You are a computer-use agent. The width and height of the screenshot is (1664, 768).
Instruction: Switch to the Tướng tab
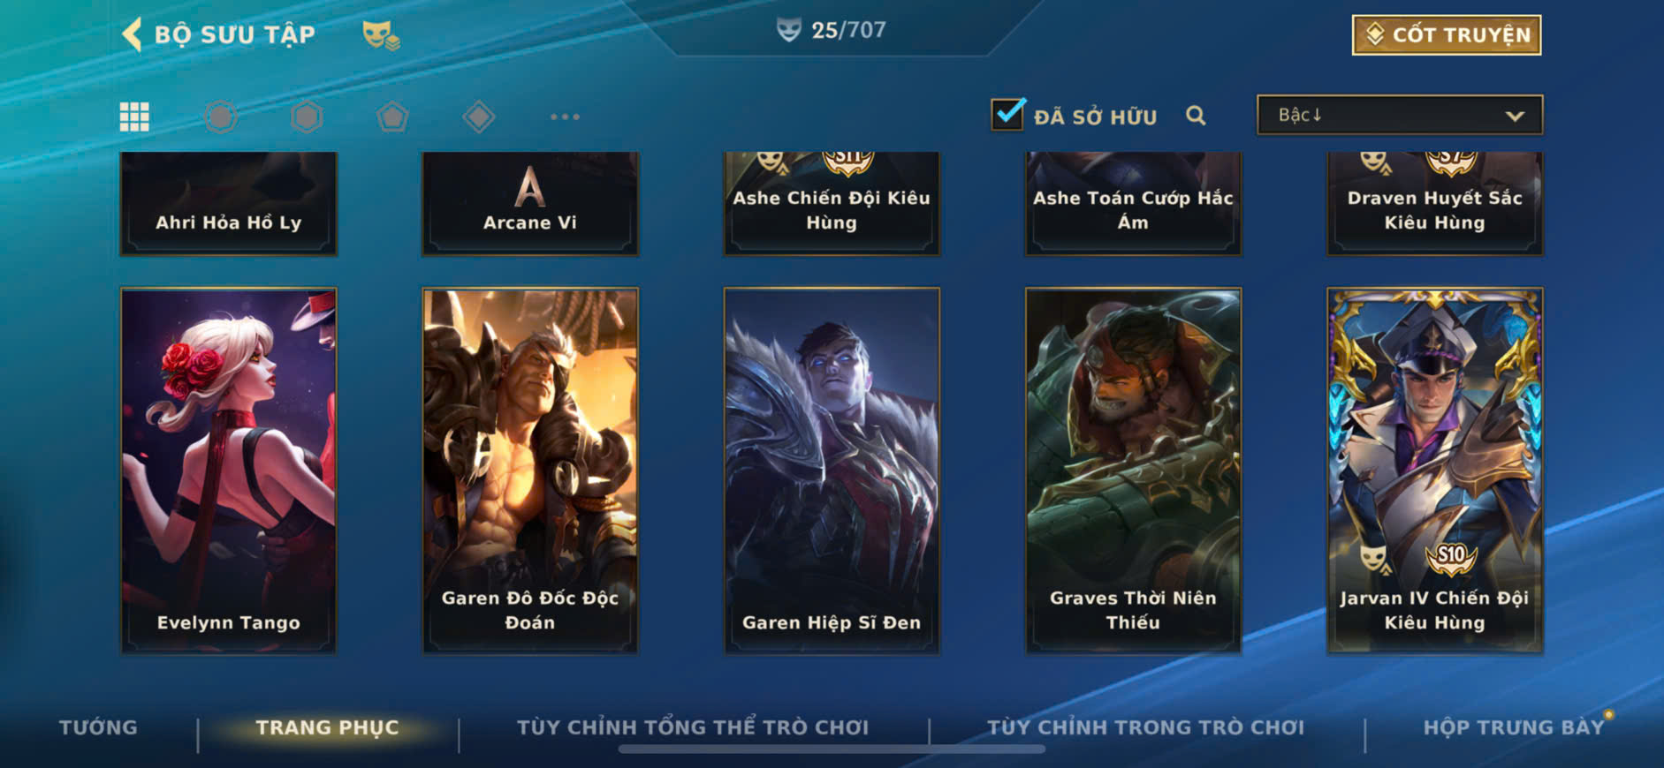coord(98,727)
